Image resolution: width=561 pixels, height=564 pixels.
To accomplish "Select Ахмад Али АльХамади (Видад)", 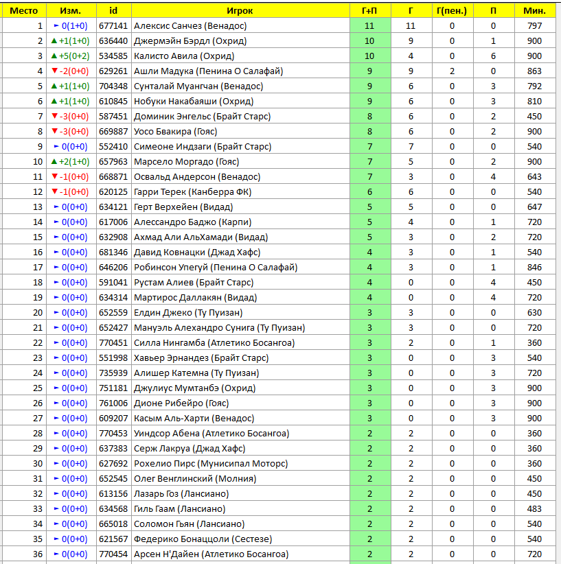I will (x=240, y=237).
